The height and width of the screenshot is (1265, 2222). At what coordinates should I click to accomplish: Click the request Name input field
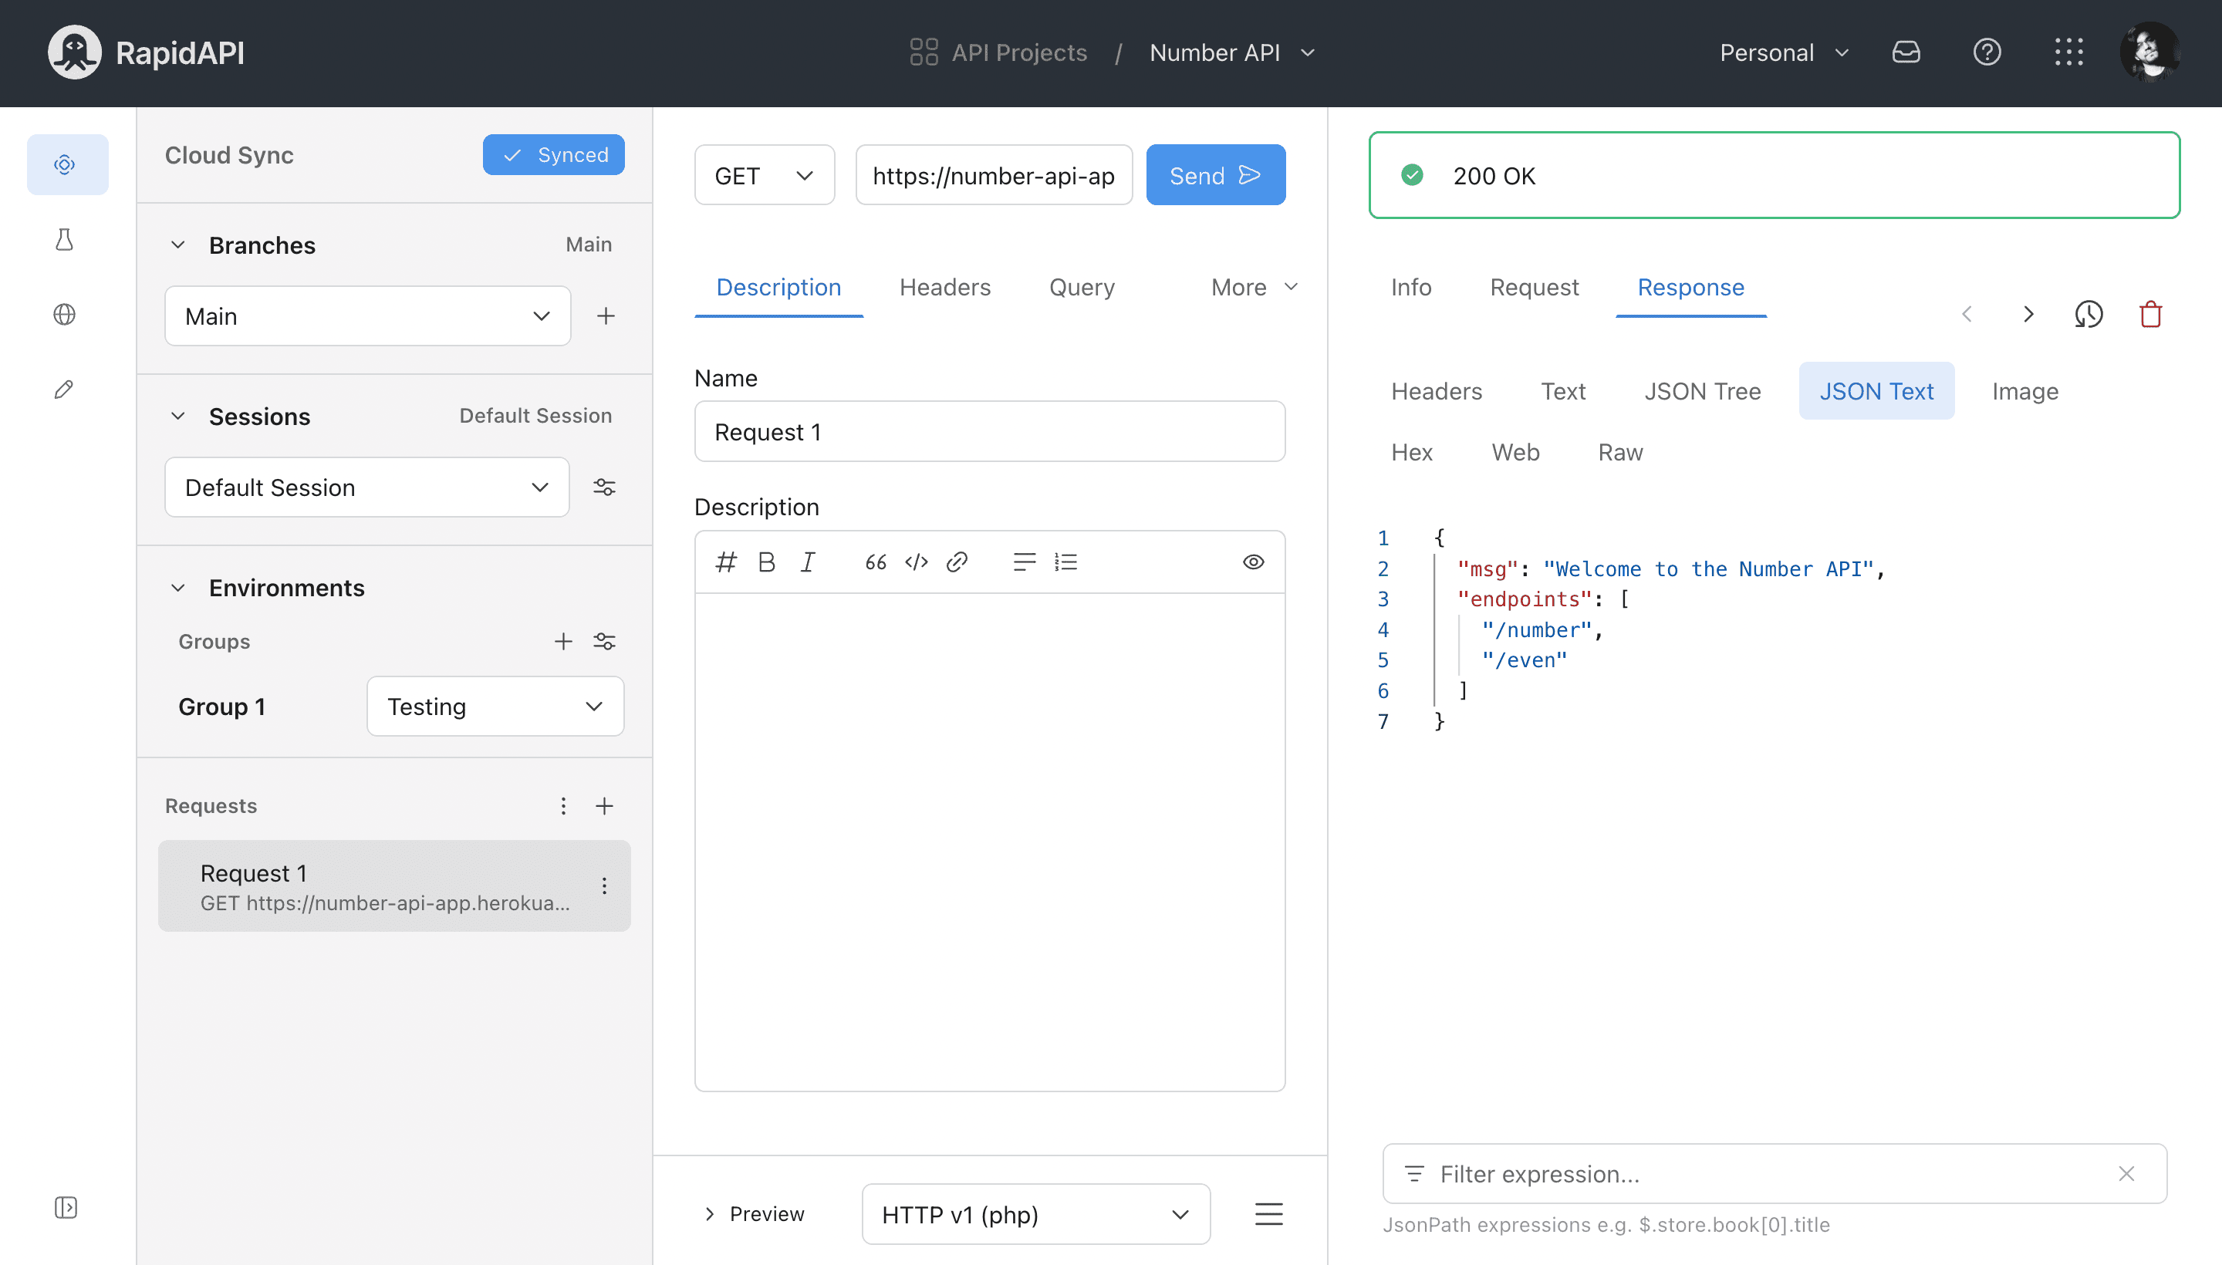click(x=990, y=432)
